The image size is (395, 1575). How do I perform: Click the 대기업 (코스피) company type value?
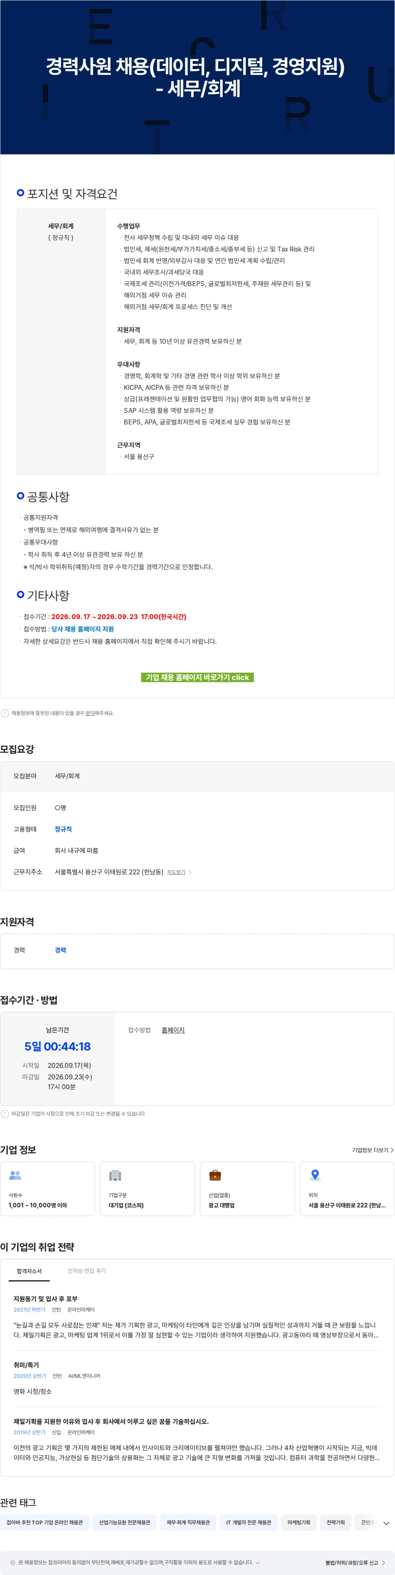pyautogui.click(x=126, y=1205)
